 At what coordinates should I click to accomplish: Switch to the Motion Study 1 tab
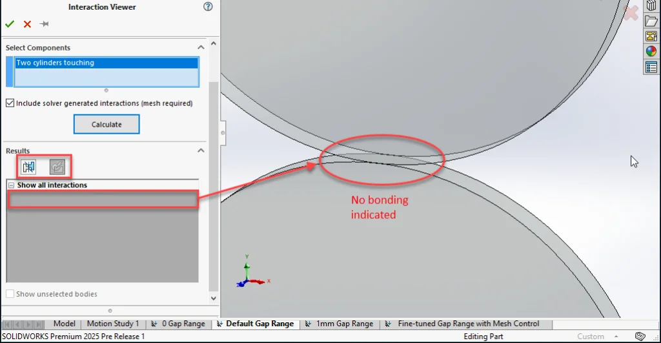click(x=112, y=324)
